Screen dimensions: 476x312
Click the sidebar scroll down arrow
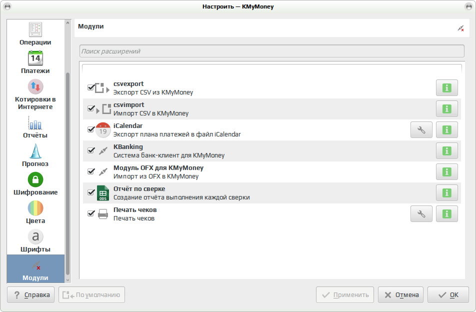[67, 280]
